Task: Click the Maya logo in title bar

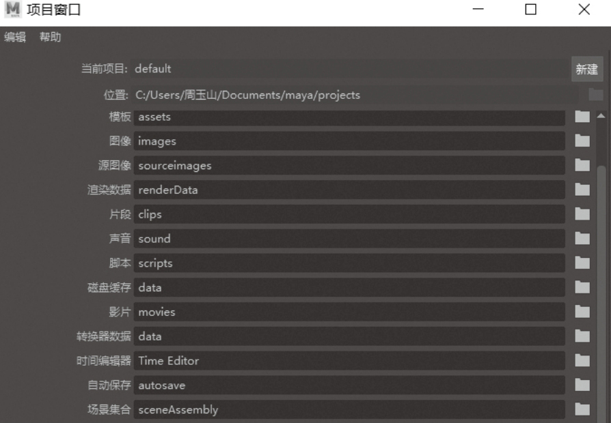Action: click(x=13, y=10)
